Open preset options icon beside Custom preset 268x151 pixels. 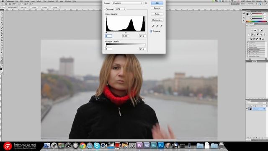click(x=146, y=3)
